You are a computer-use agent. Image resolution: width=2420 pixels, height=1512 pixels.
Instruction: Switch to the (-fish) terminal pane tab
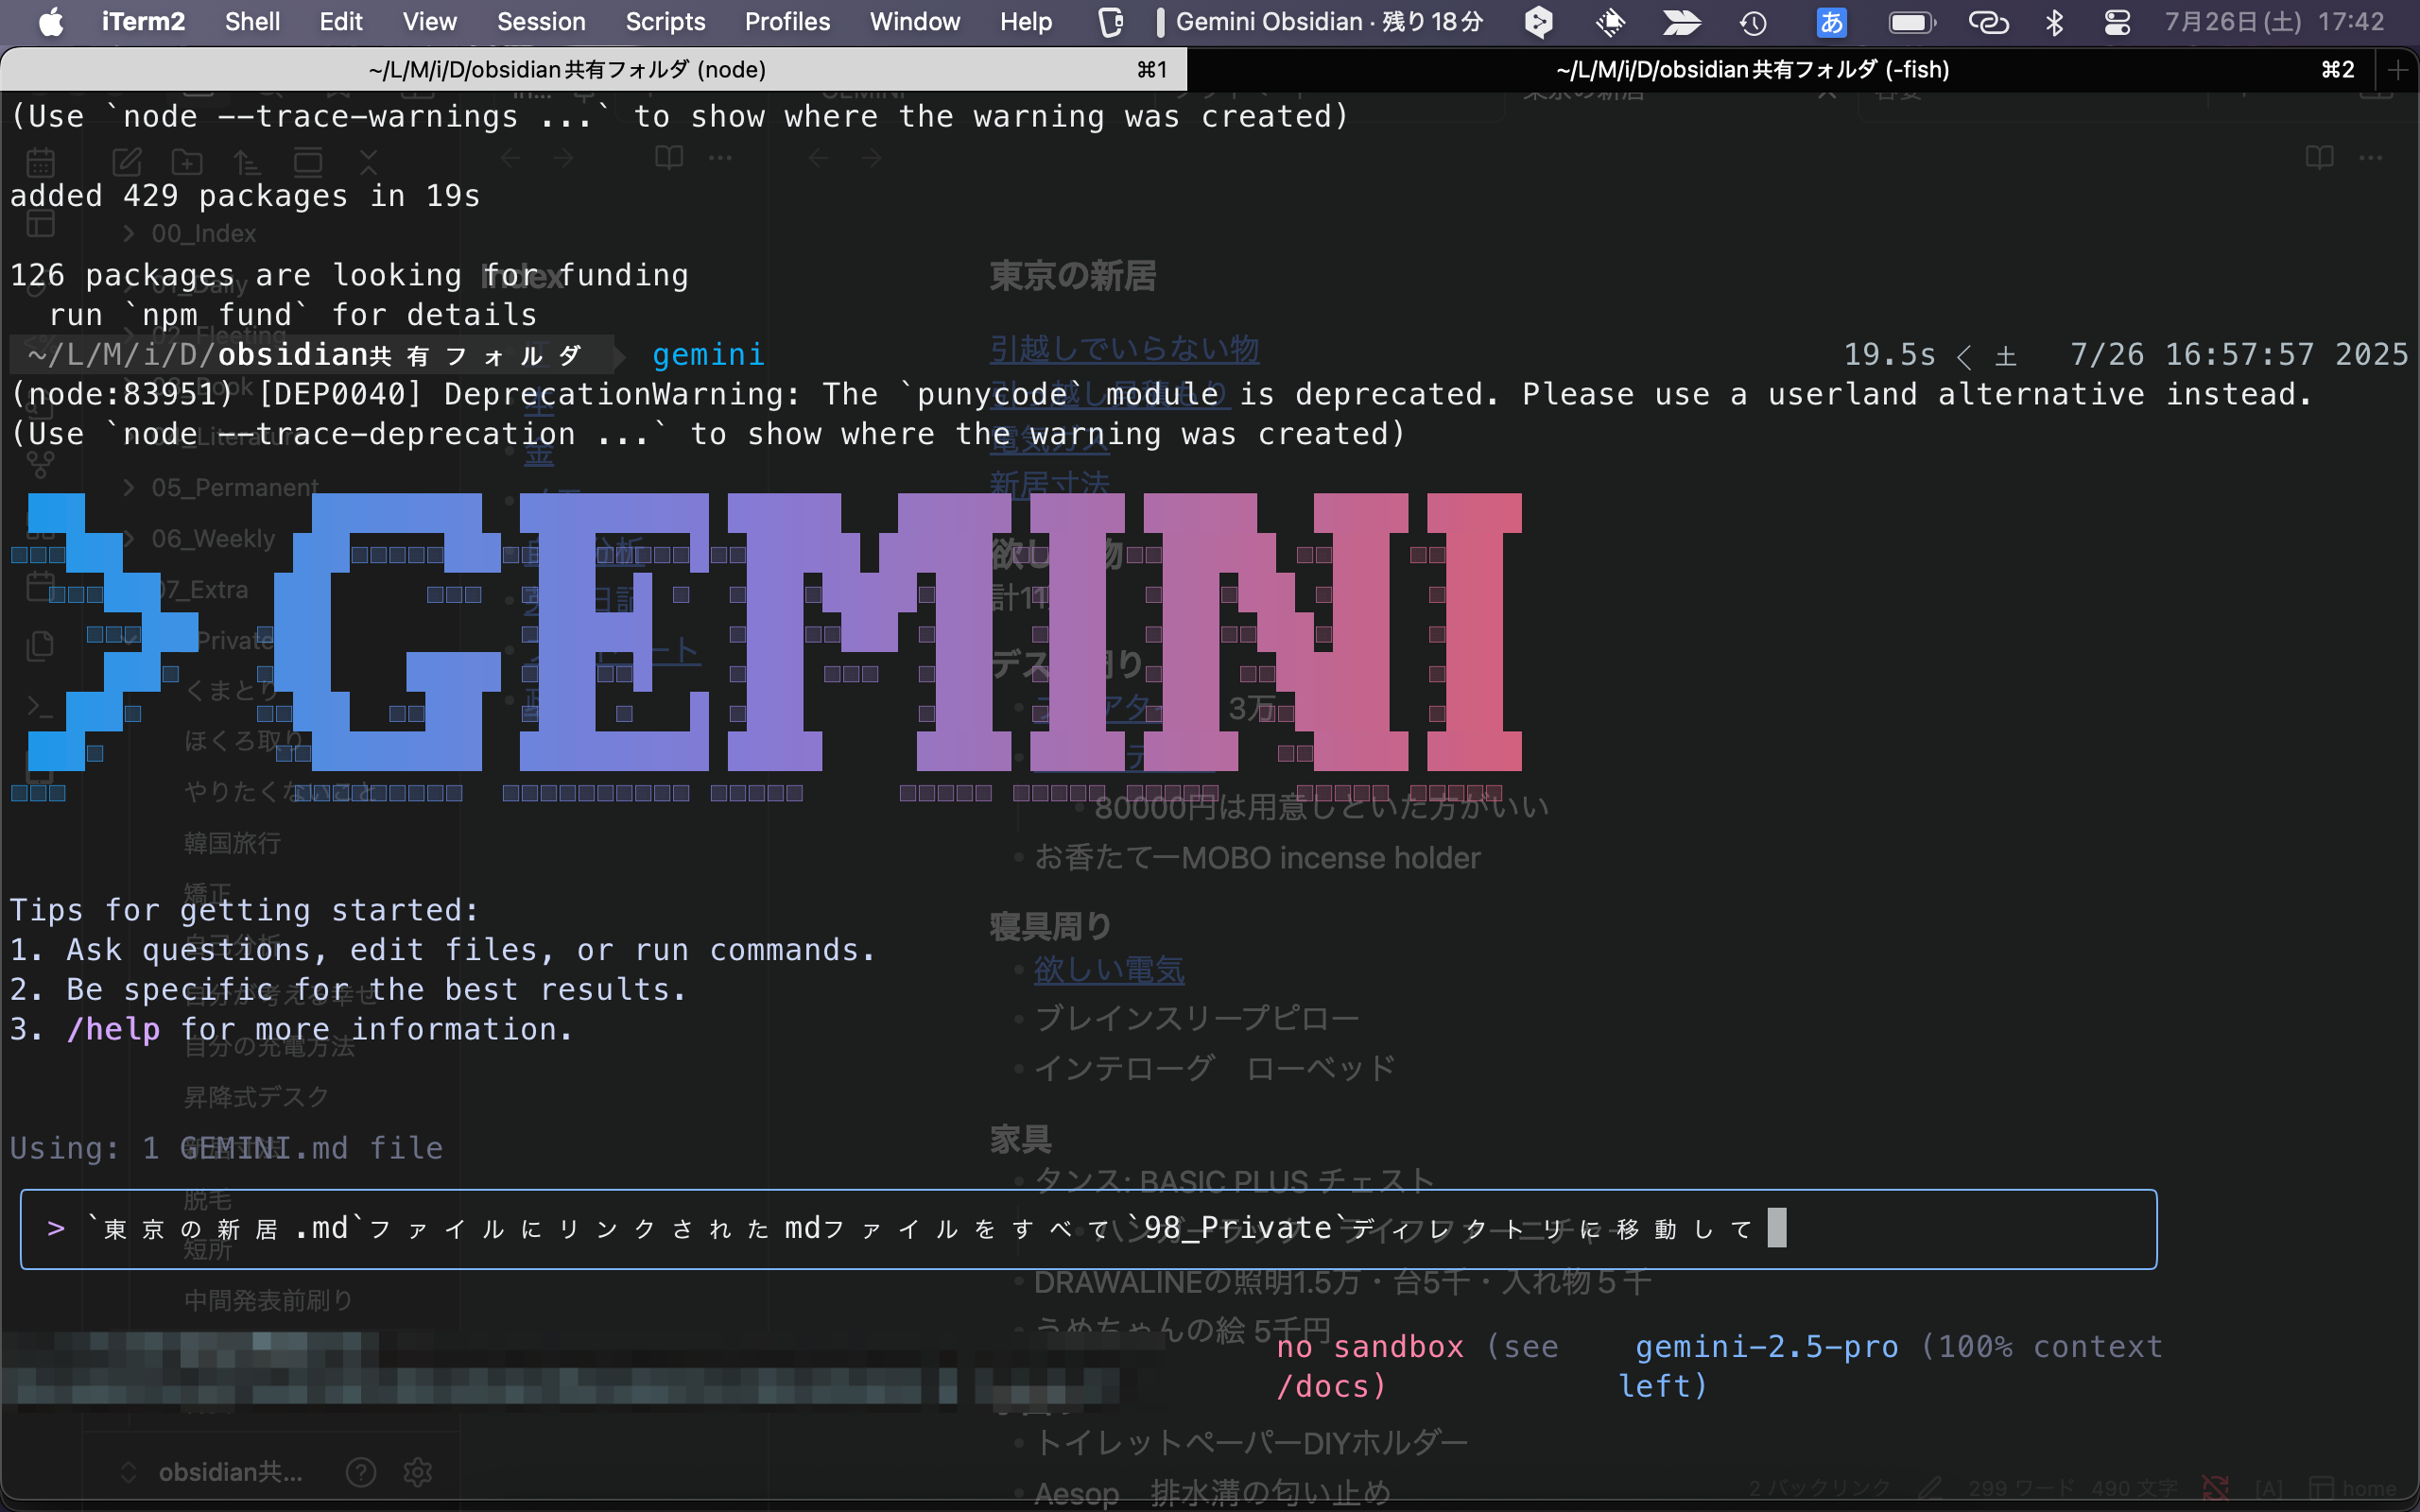click(x=1752, y=69)
